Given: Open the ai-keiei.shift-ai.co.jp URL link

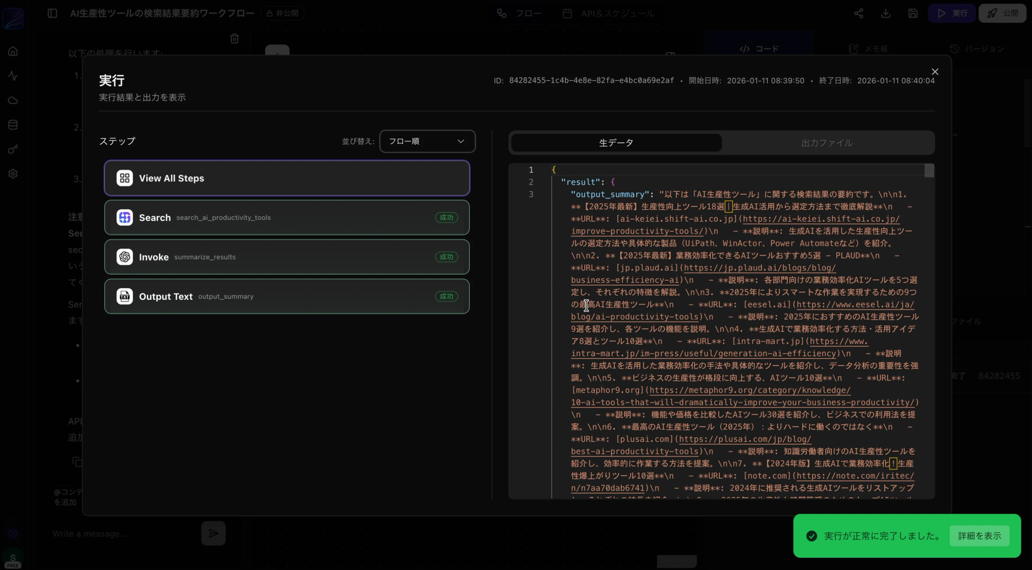Looking at the screenshot, I should [821, 219].
